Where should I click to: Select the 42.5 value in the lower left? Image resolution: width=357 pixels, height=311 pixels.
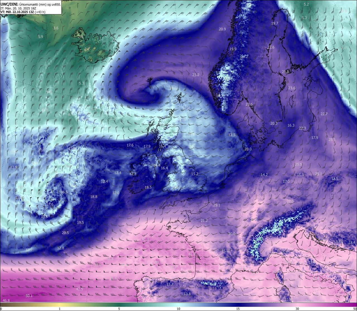click(79, 289)
